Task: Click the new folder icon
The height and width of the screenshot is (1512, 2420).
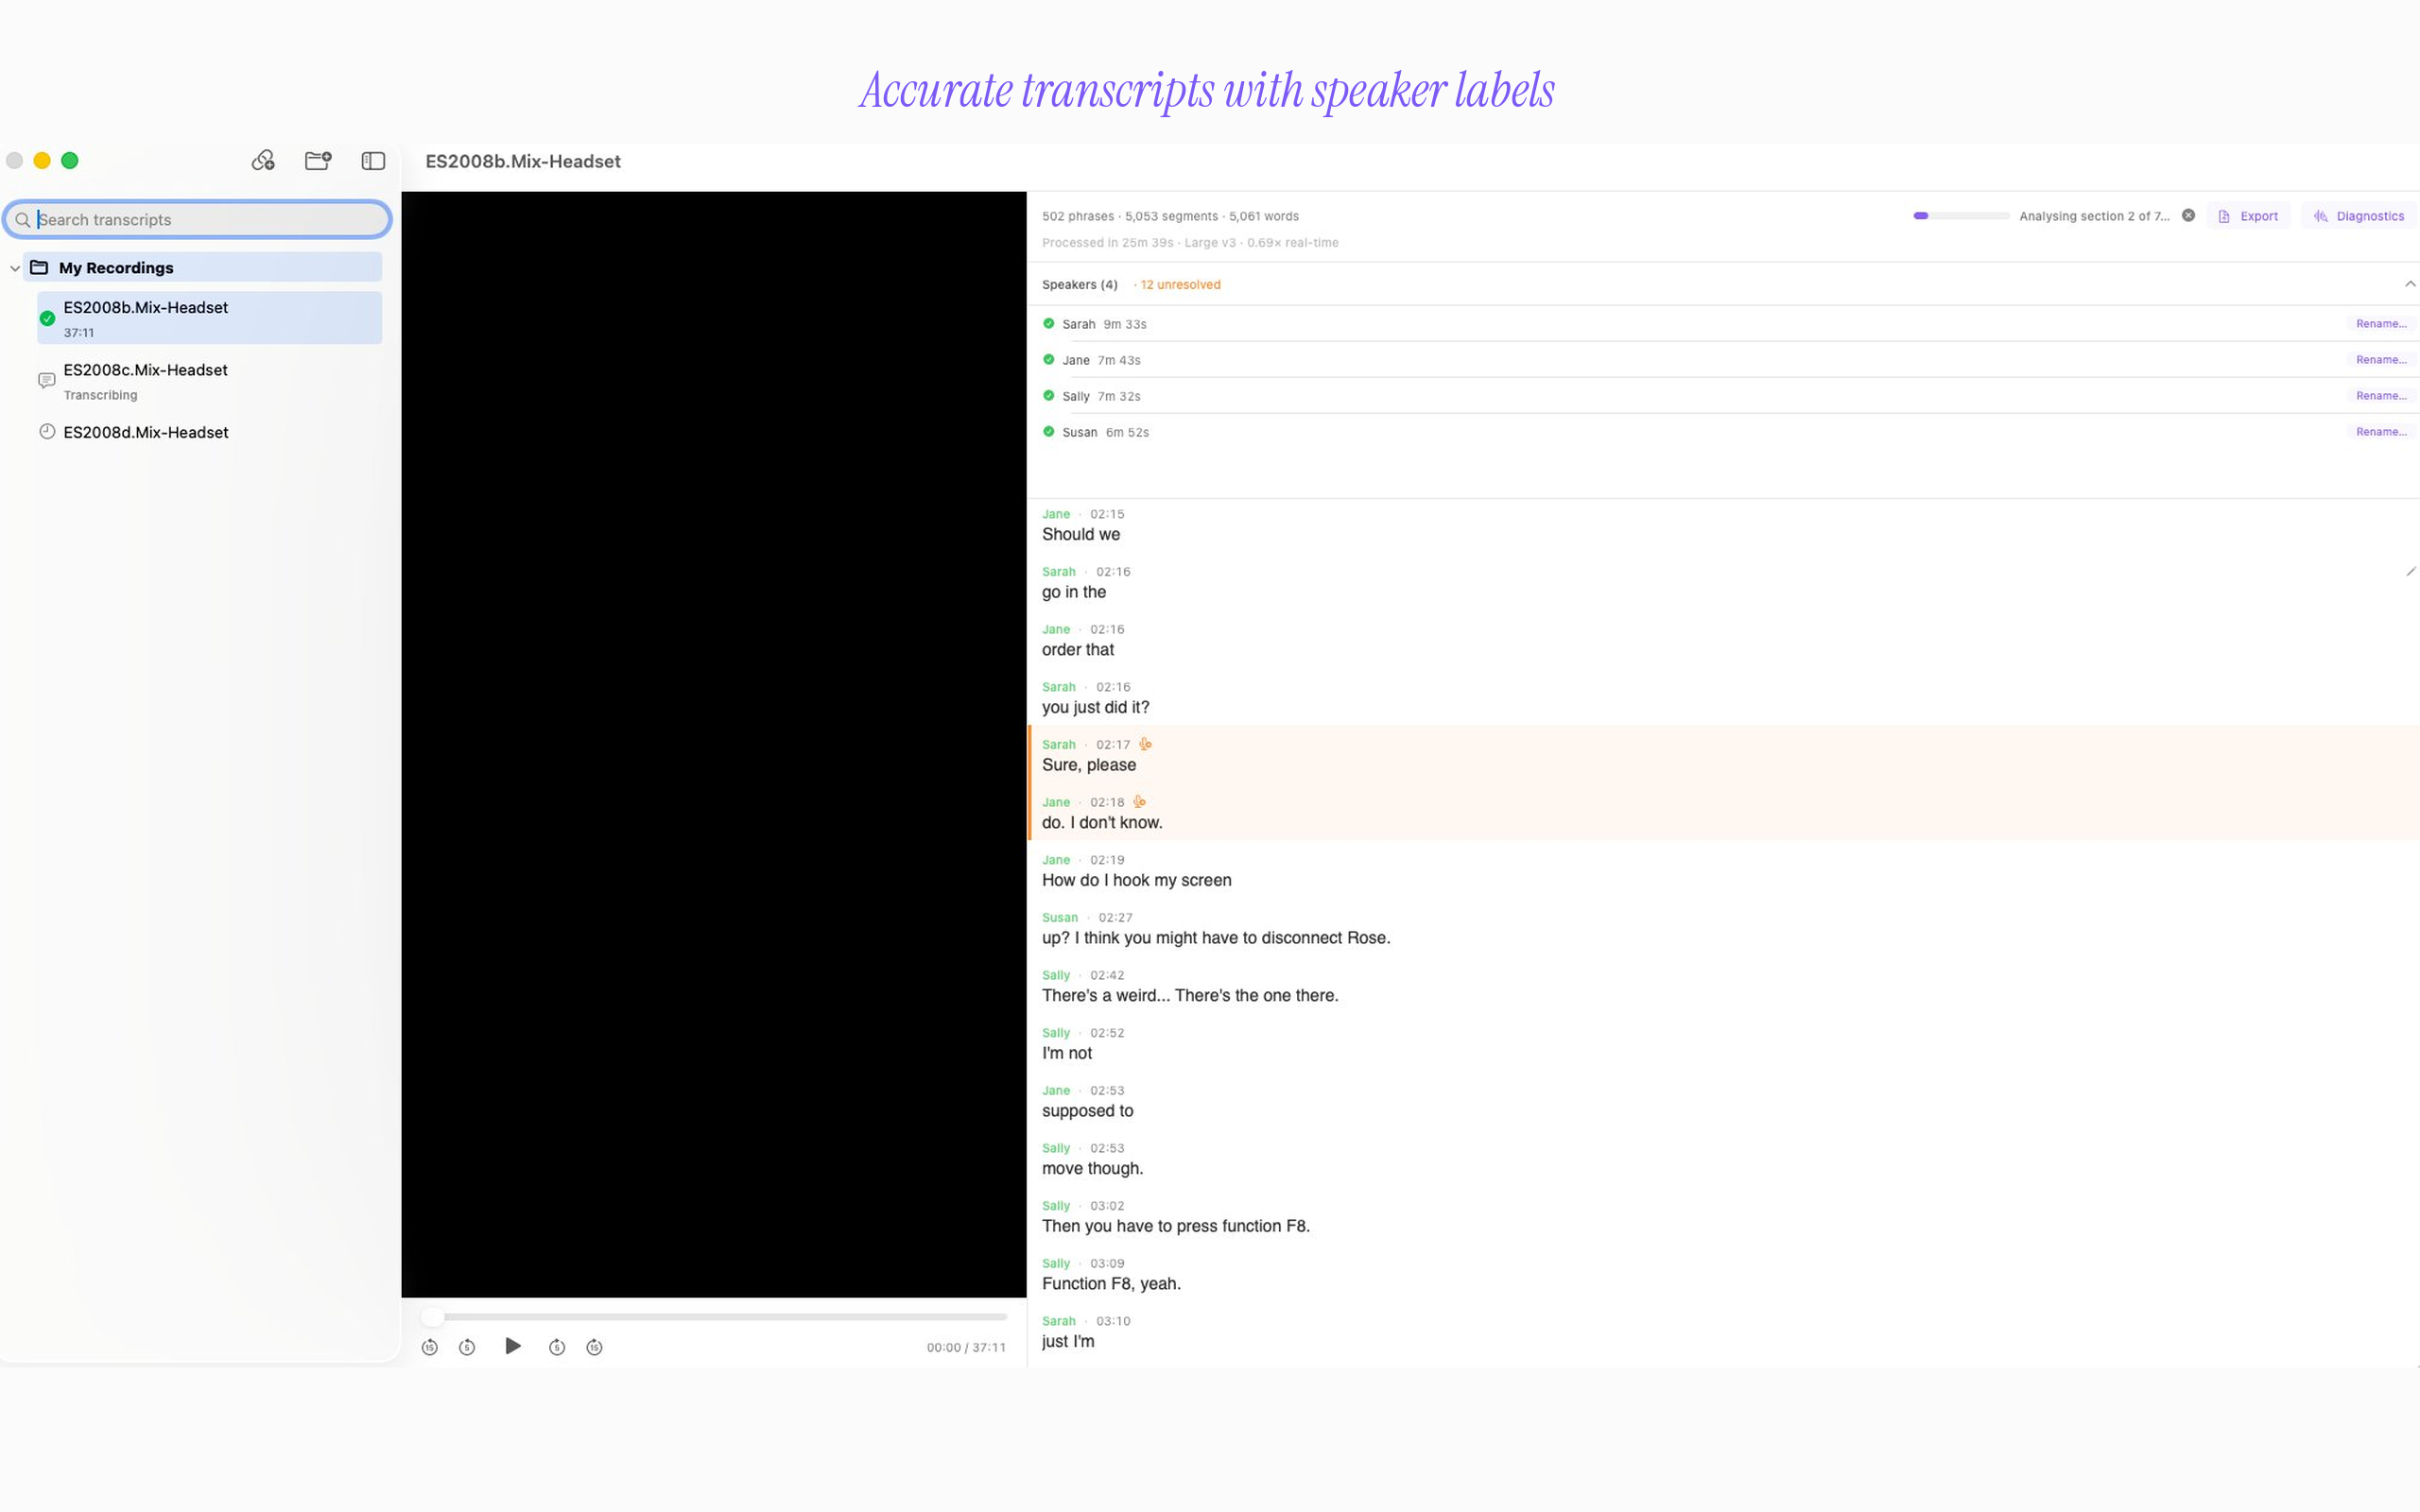Action: tap(318, 160)
